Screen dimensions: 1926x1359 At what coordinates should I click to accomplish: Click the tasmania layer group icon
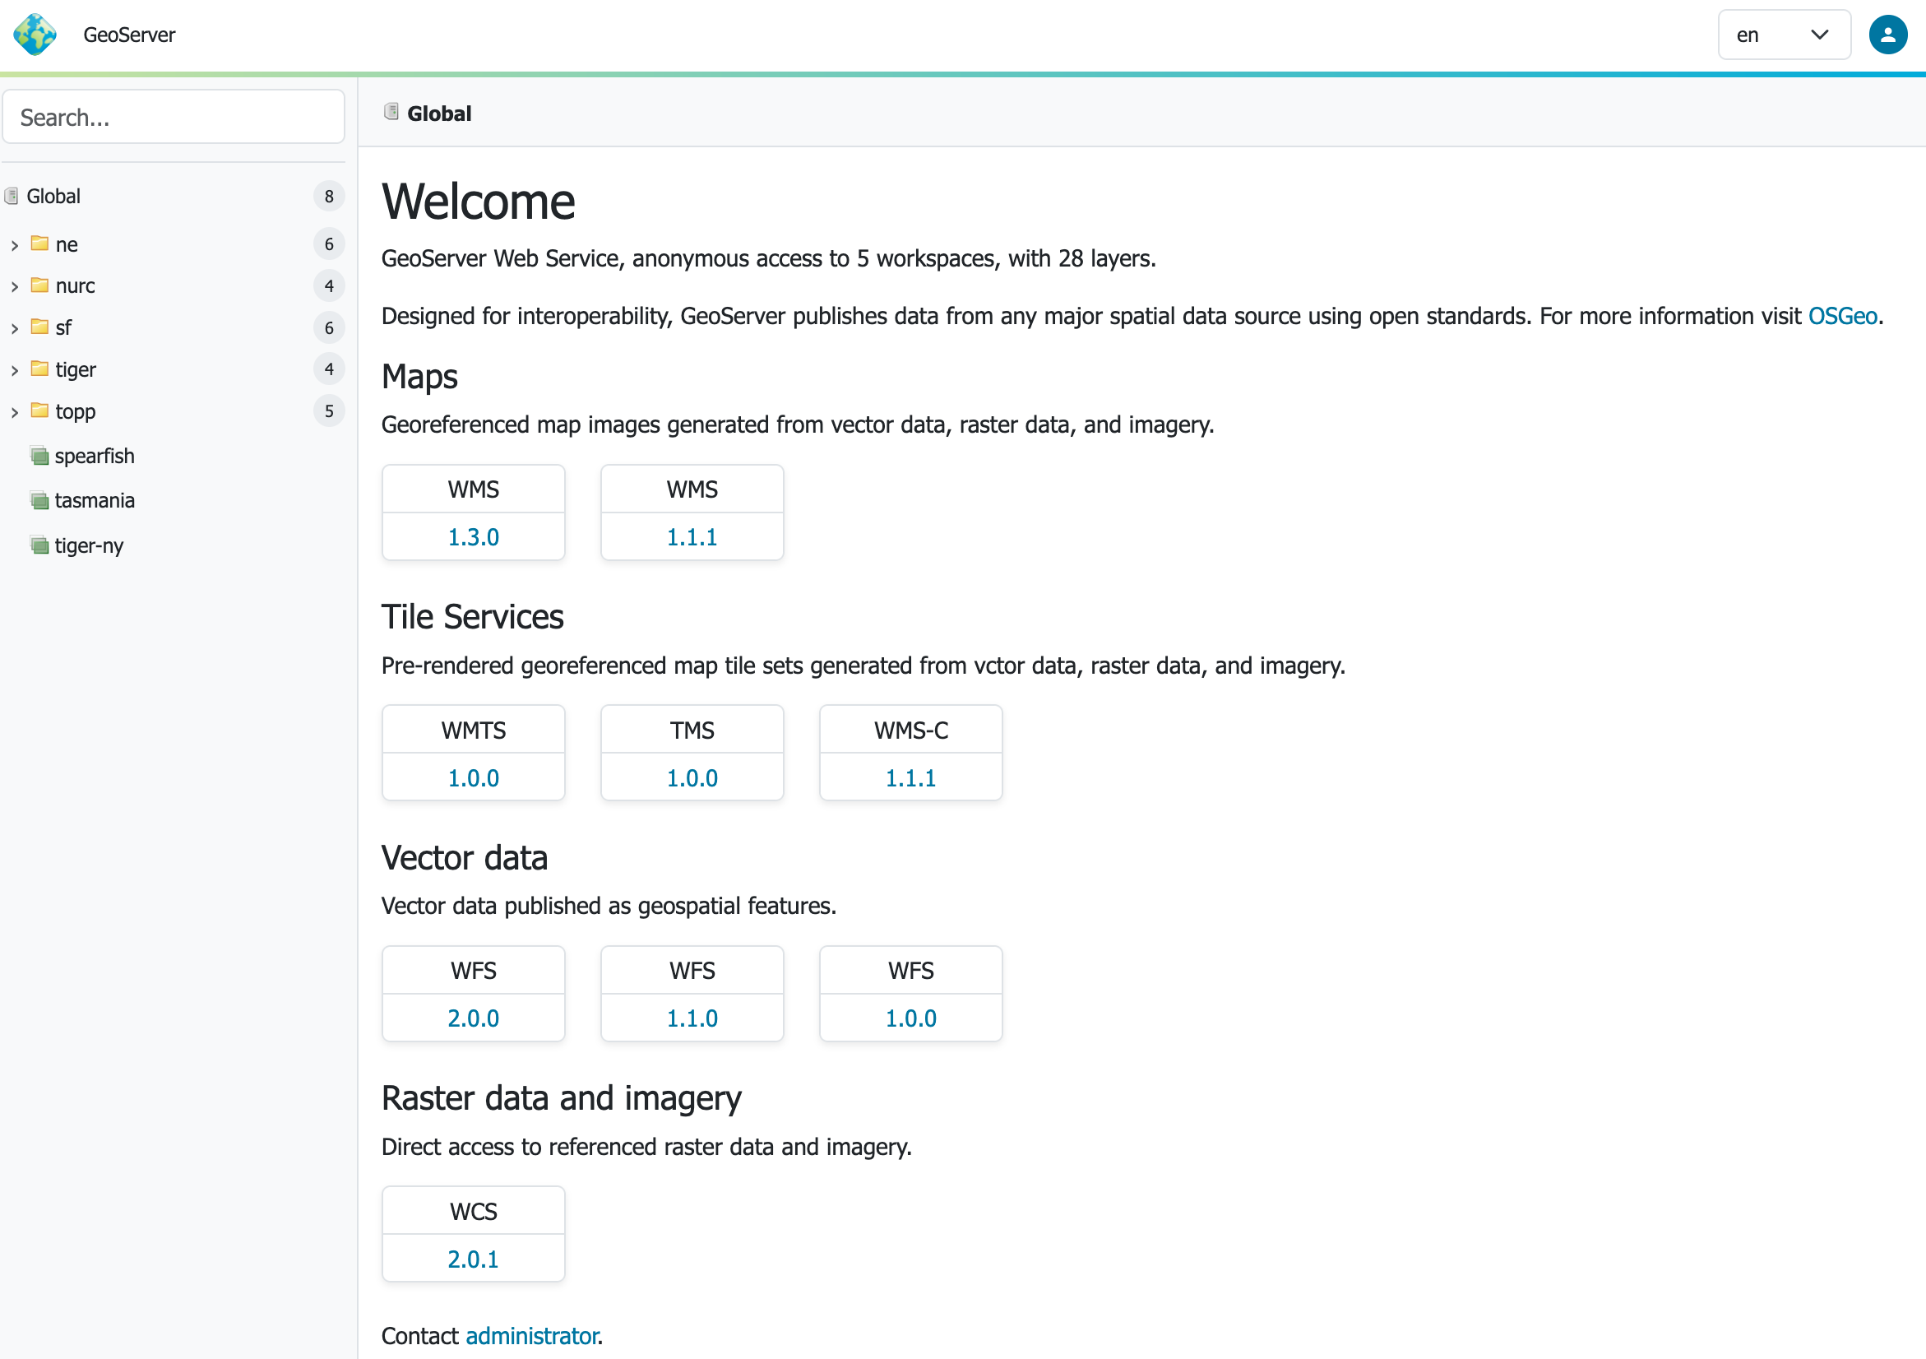[39, 501]
